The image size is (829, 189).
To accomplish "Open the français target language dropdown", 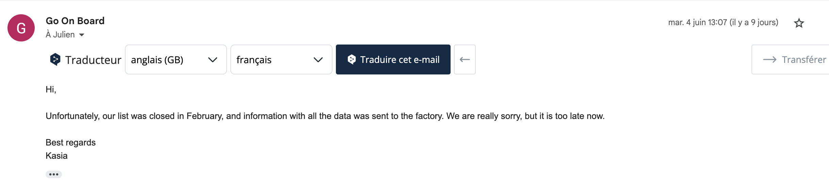I will tap(281, 59).
